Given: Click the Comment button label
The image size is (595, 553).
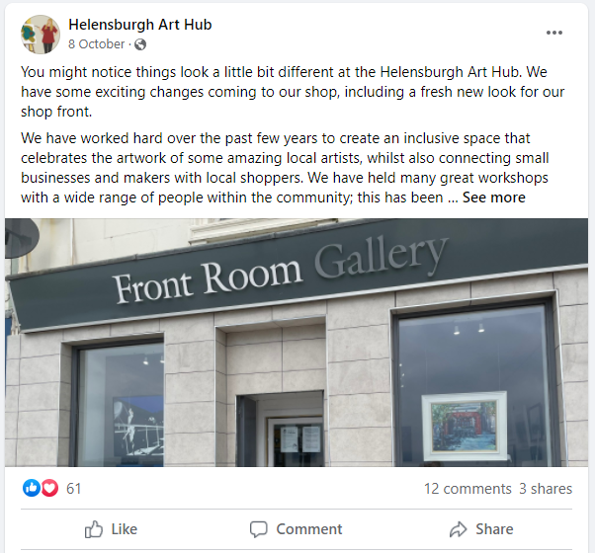Looking at the screenshot, I should [309, 529].
